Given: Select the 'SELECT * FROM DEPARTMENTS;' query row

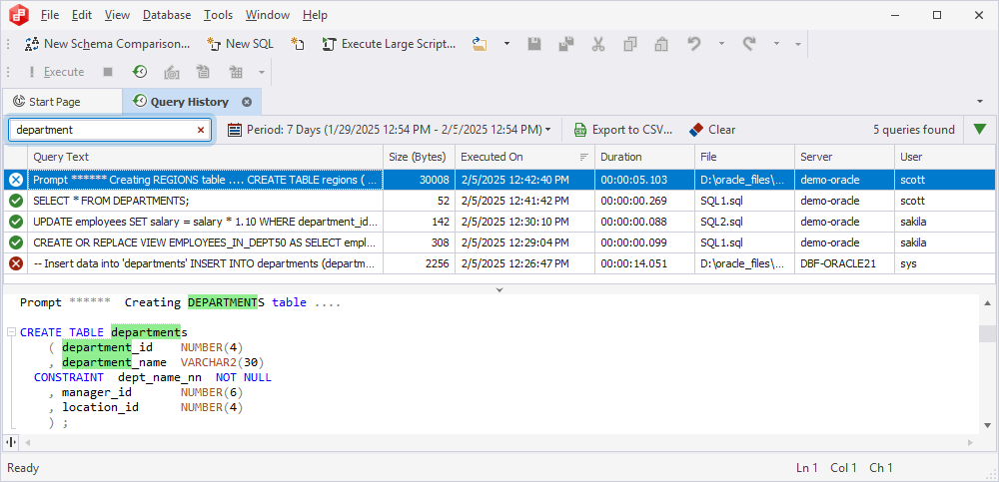Looking at the screenshot, I should [499, 201].
